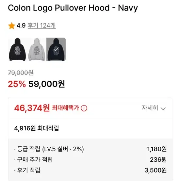Select the gray hoodie color thumbnail
Screen dimensions: 181x181
[37, 49]
